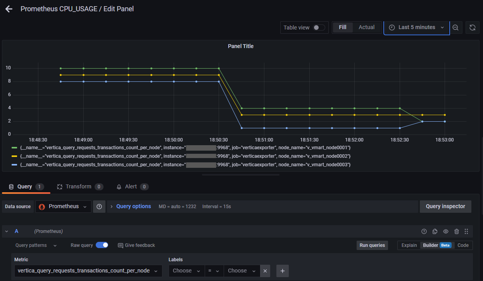Refresh the dashboard panel icon
The width and height of the screenshot is (483, 281).
click(x=472, y=27)
